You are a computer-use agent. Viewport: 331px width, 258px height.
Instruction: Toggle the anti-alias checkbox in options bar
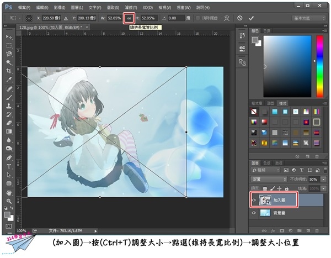198,18
